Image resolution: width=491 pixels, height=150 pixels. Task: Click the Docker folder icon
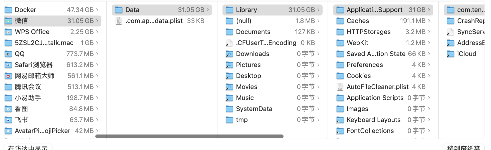tap(8, 10)
